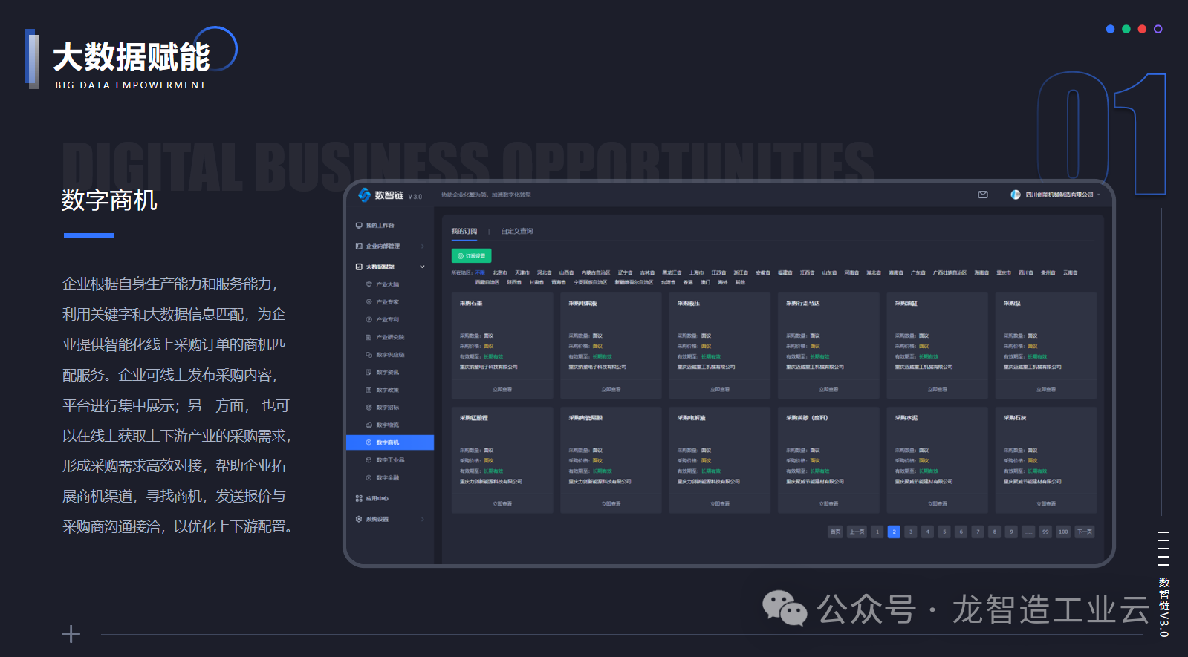Open the mail envelope icon in header
This screenshot has height=657, width=1188.
point(983,195)
